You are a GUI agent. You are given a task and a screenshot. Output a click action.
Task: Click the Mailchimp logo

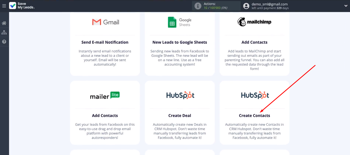254,22
